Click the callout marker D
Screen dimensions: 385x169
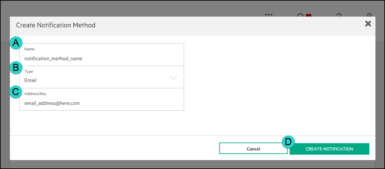coord(288,142)
